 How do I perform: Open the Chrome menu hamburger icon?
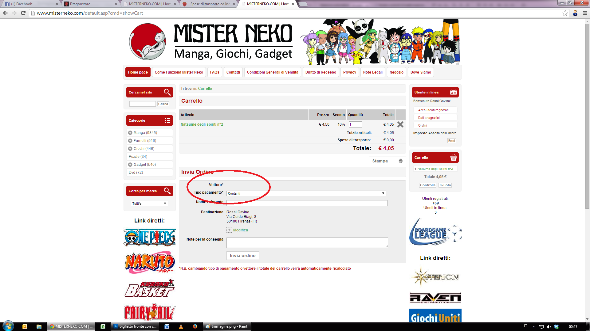point(585,13)
